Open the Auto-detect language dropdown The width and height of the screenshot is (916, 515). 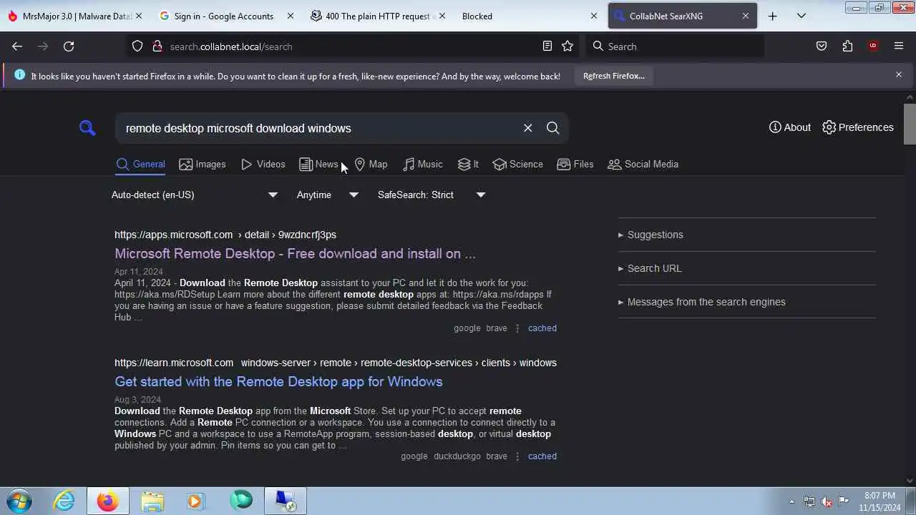[195, 195]
